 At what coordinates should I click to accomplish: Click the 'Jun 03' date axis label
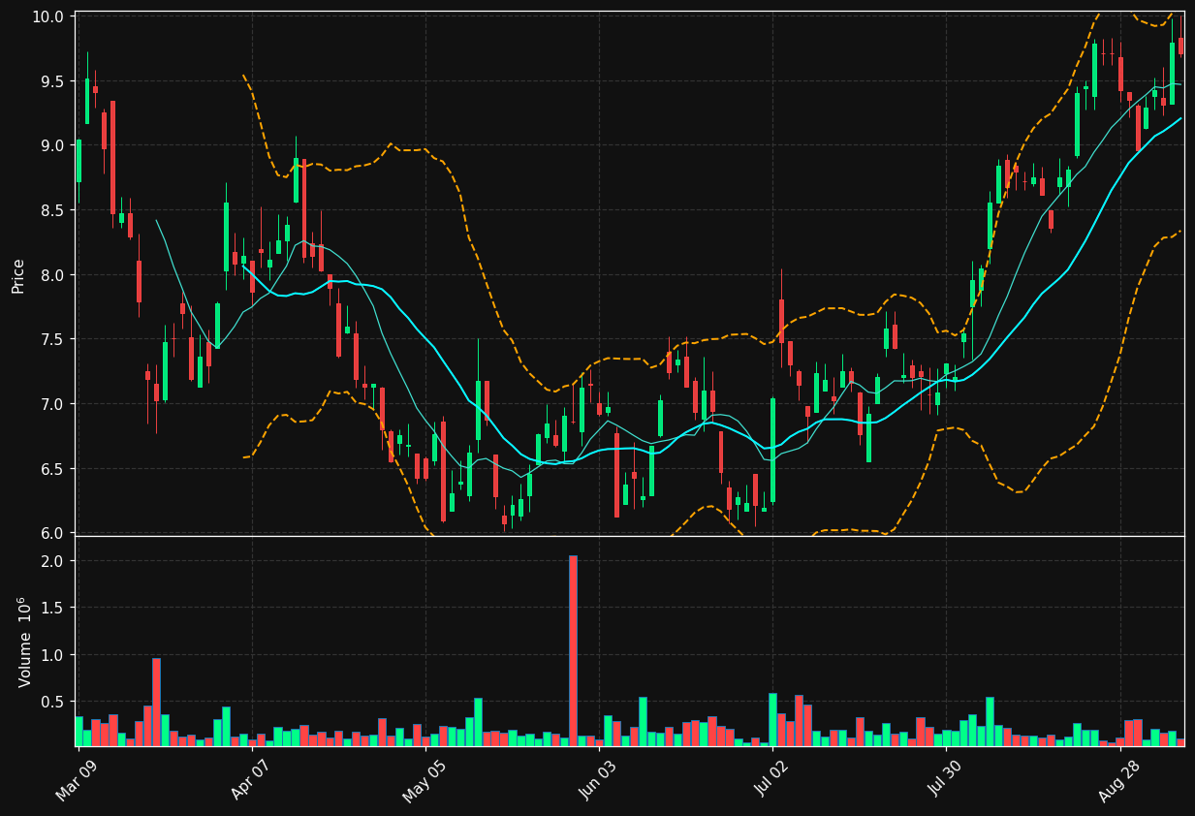pyautogui.click(x=596, y=781)
